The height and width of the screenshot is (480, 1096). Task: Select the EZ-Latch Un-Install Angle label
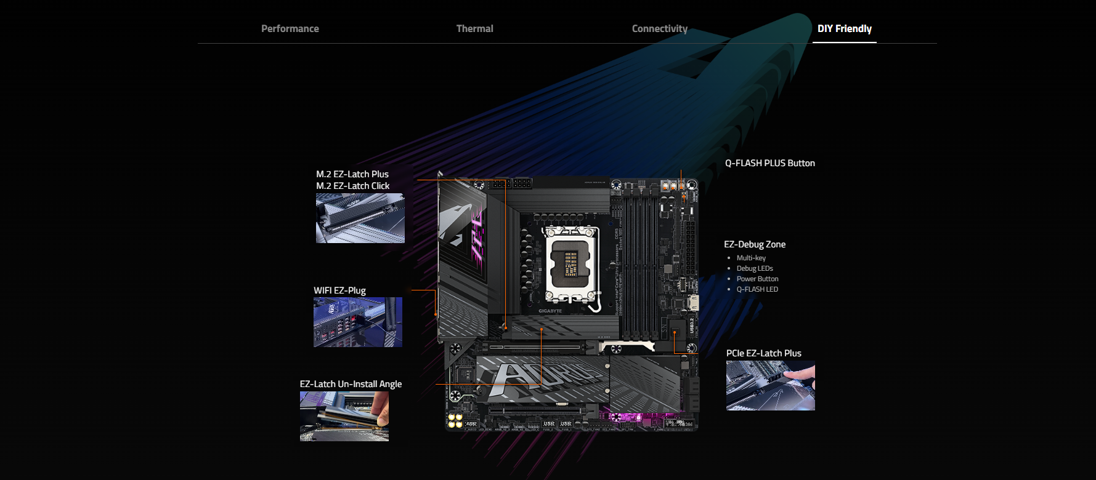pyautogui.click(x=351, y=384)
